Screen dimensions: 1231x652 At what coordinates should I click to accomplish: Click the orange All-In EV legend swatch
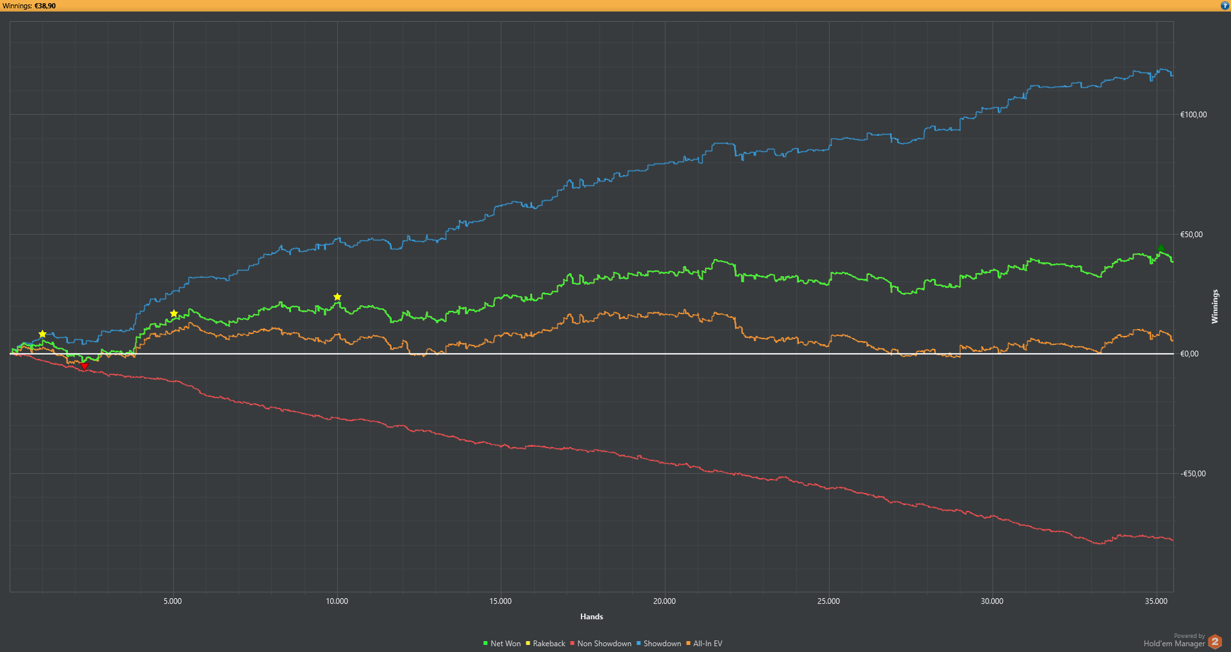coord(688,644)
